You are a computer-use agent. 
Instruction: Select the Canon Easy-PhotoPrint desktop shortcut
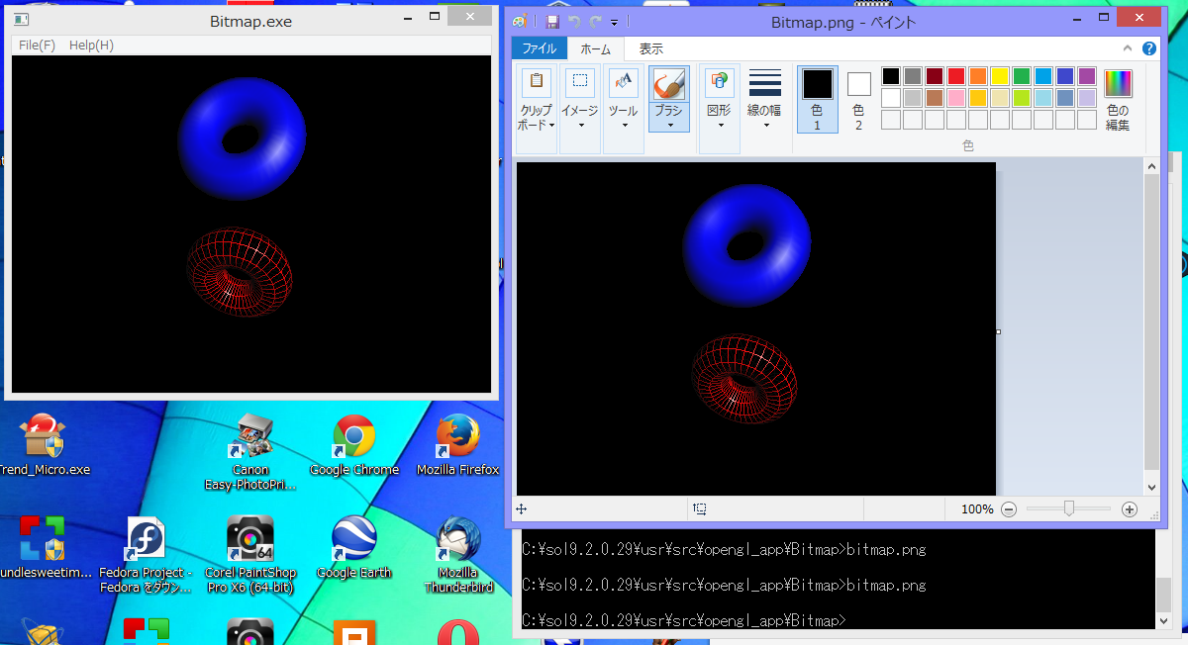[x=250, y=453]
